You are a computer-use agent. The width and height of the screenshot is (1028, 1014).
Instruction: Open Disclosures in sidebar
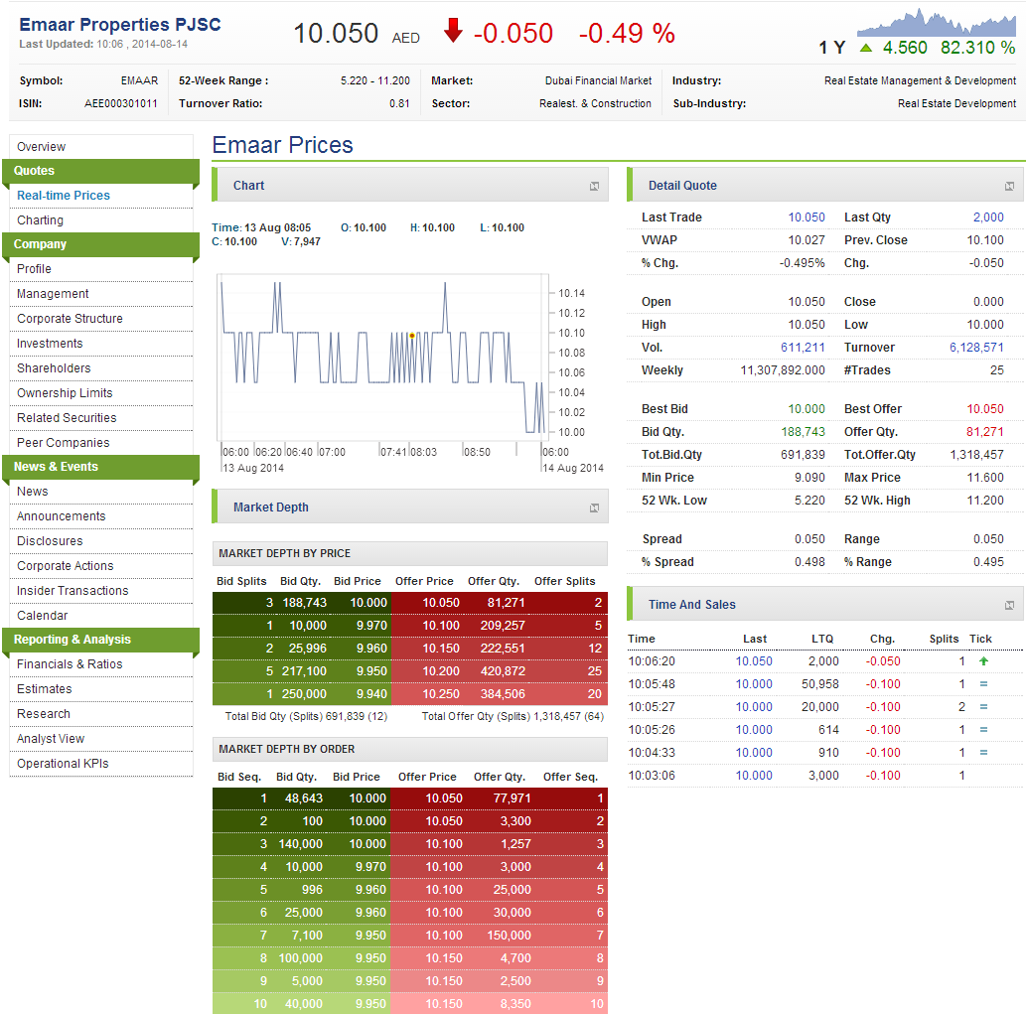coord(50,541)
